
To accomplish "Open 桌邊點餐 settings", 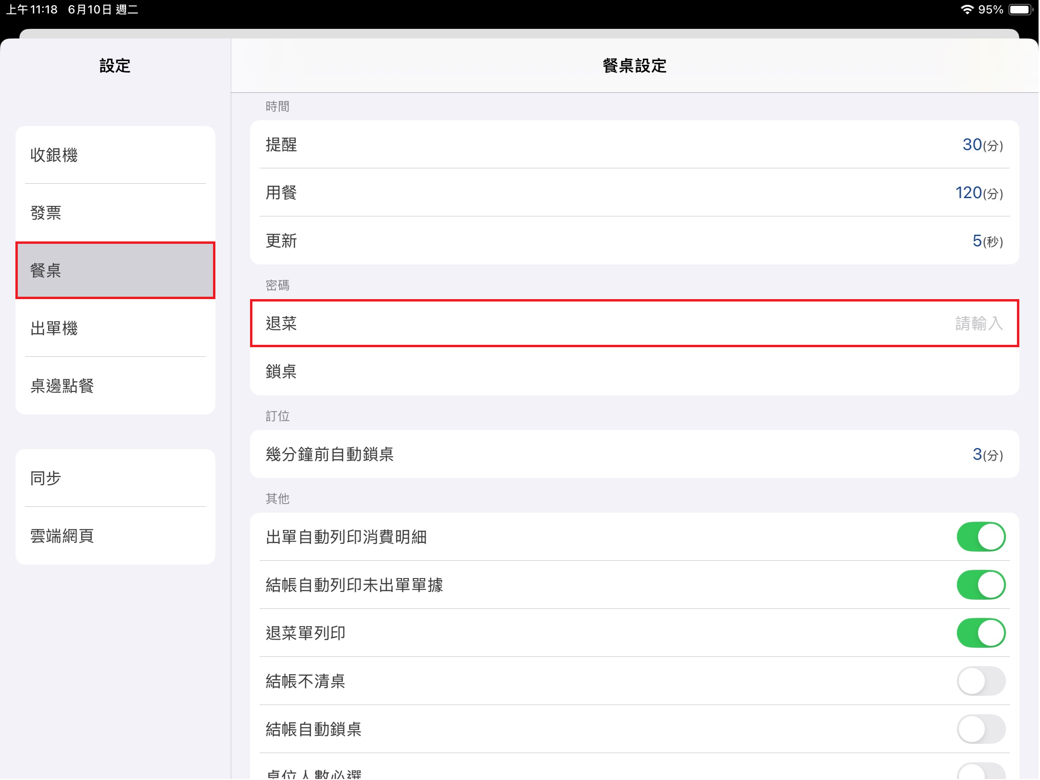I will [x=115, y=386].
